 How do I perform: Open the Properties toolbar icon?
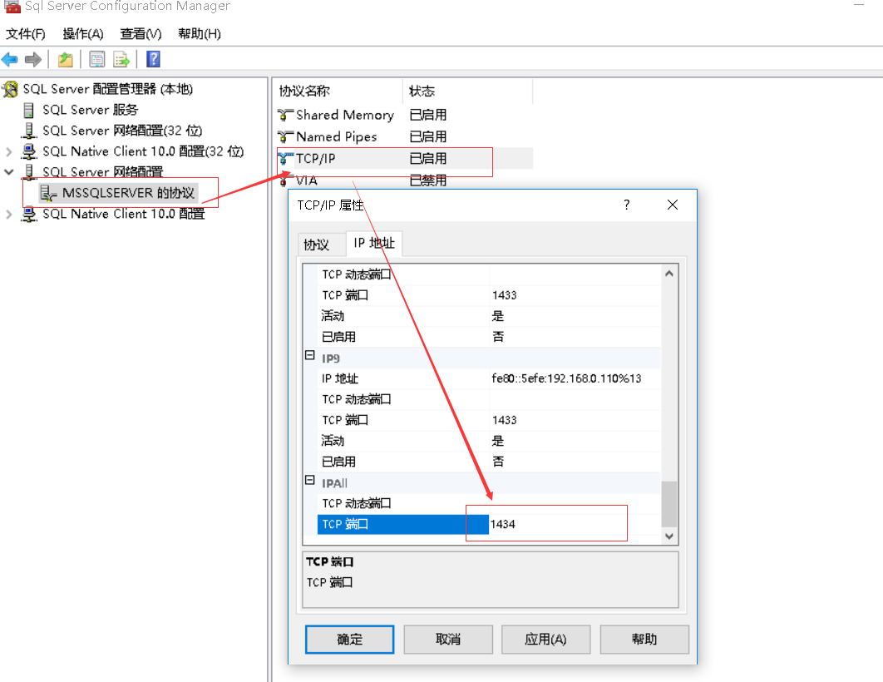pyautogui.click(x=97, y=60)
